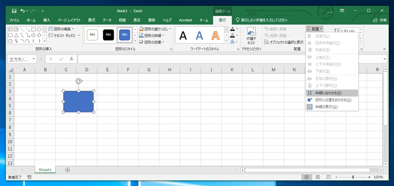Switch to page break preview
The width and height of the screenshot is (394, 186).
pyautogui.click(x=328, y=177)
